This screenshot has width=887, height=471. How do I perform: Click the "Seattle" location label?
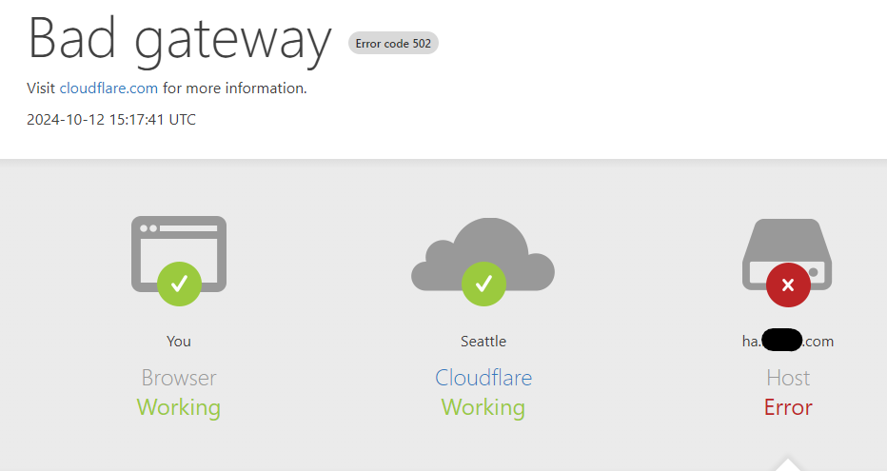[x=483, y=341]
